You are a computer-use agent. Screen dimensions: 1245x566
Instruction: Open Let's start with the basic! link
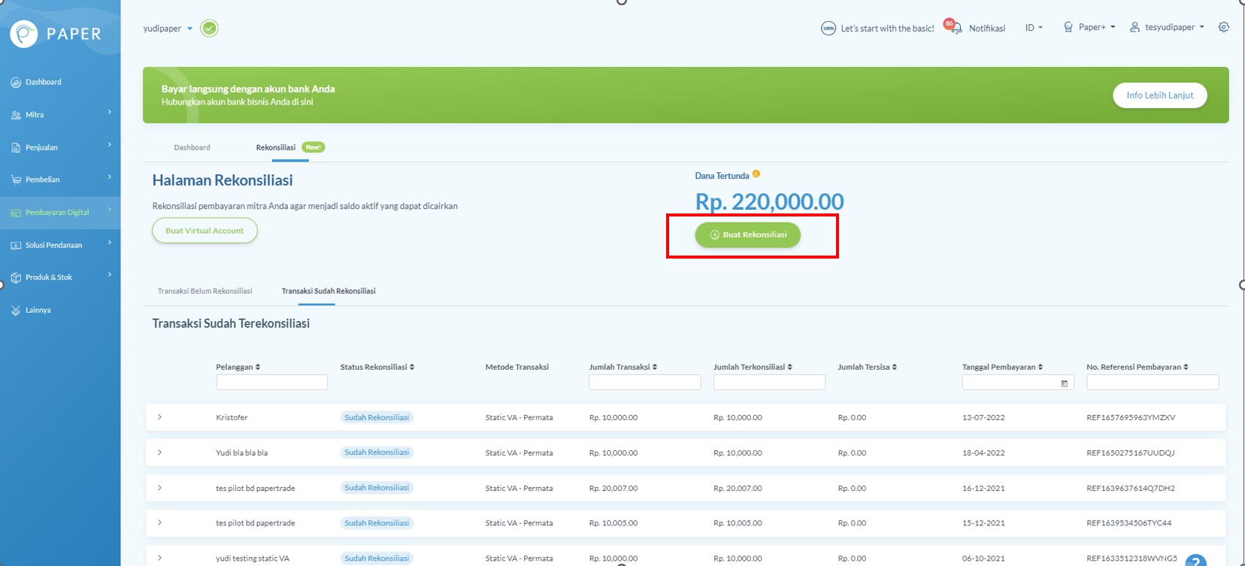coord(887,29)
